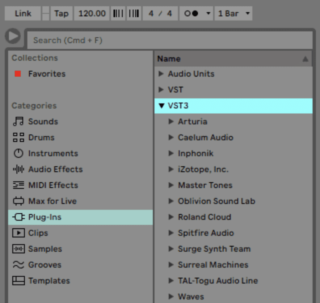Toggle the browser preview play button
This screenshot has height=303, width=320.
tap(13, 36)
